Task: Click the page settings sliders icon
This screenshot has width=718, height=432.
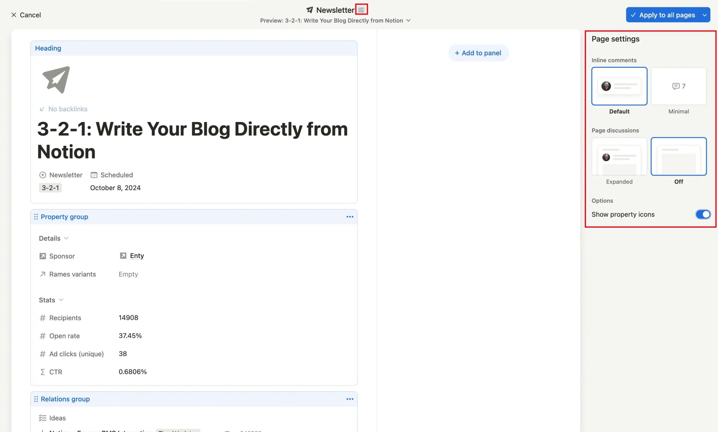Action: tap(361, 10)
